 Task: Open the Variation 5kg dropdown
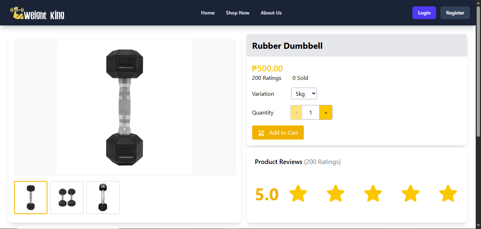(304, 94)
